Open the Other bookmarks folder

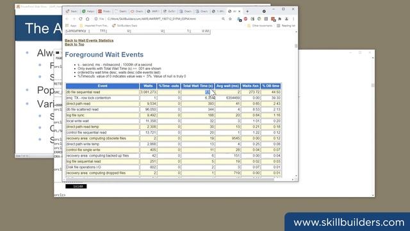(259, 26)
